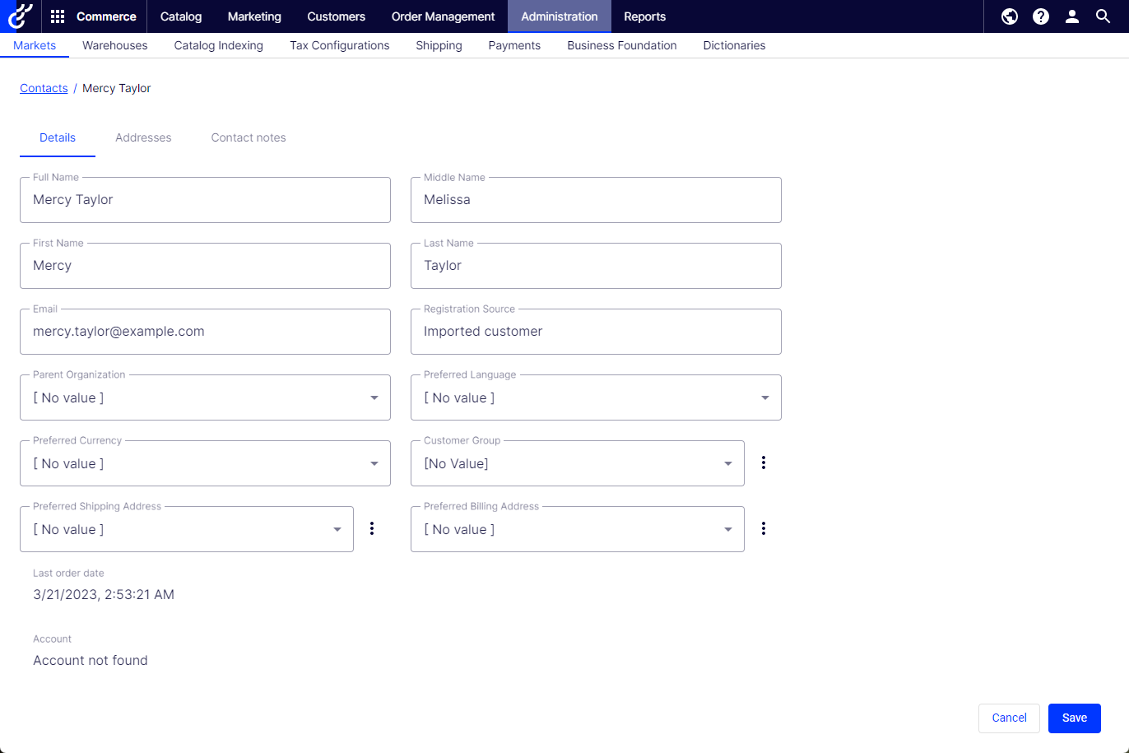
Task: Expand the Parent Organization dropdown
Action: coord(205,397)
